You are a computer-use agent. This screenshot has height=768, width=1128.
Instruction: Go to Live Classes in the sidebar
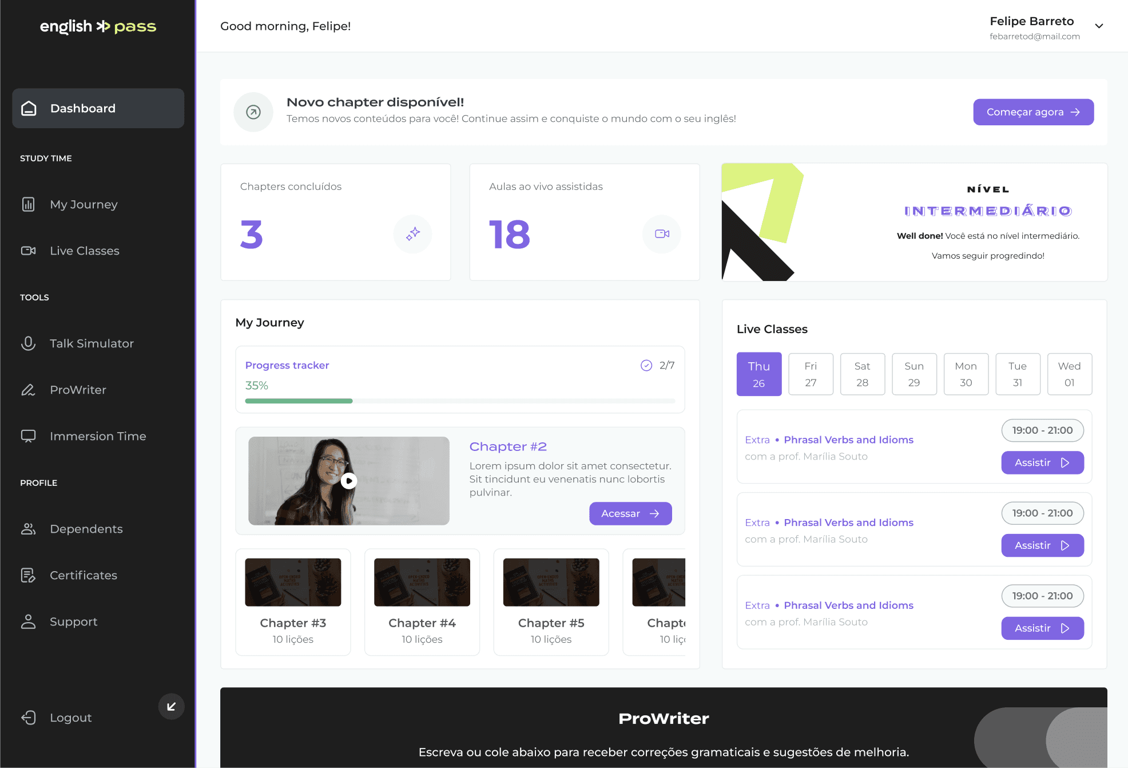coord(84,251)
